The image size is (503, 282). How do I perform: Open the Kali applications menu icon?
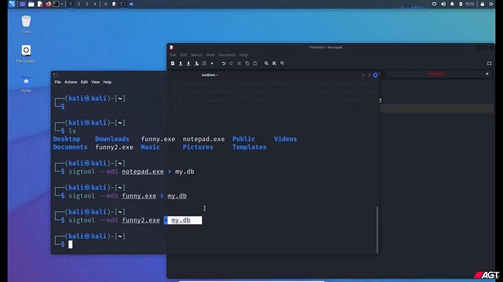12,4
